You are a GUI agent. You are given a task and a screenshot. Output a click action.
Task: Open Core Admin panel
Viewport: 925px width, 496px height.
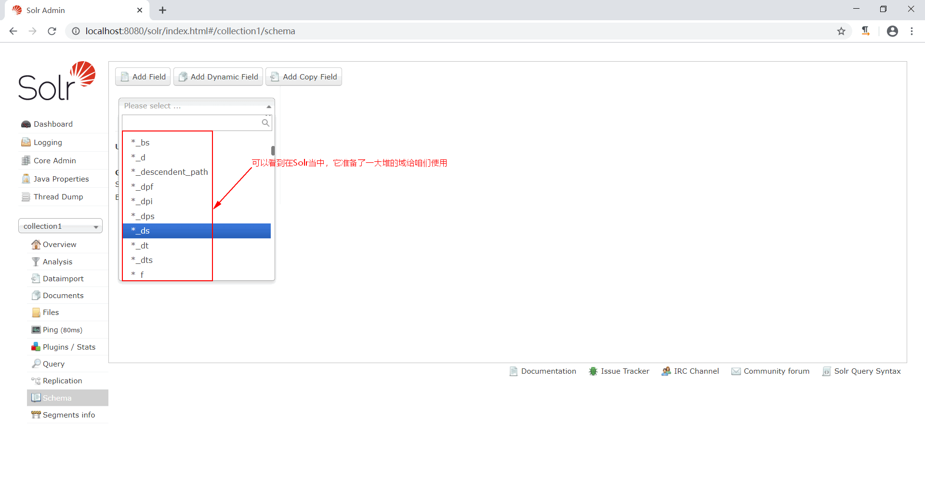click(54, 160)
